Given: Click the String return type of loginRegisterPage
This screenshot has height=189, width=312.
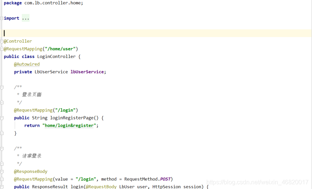Looking at the screenshot, I should tap(39, 118).
